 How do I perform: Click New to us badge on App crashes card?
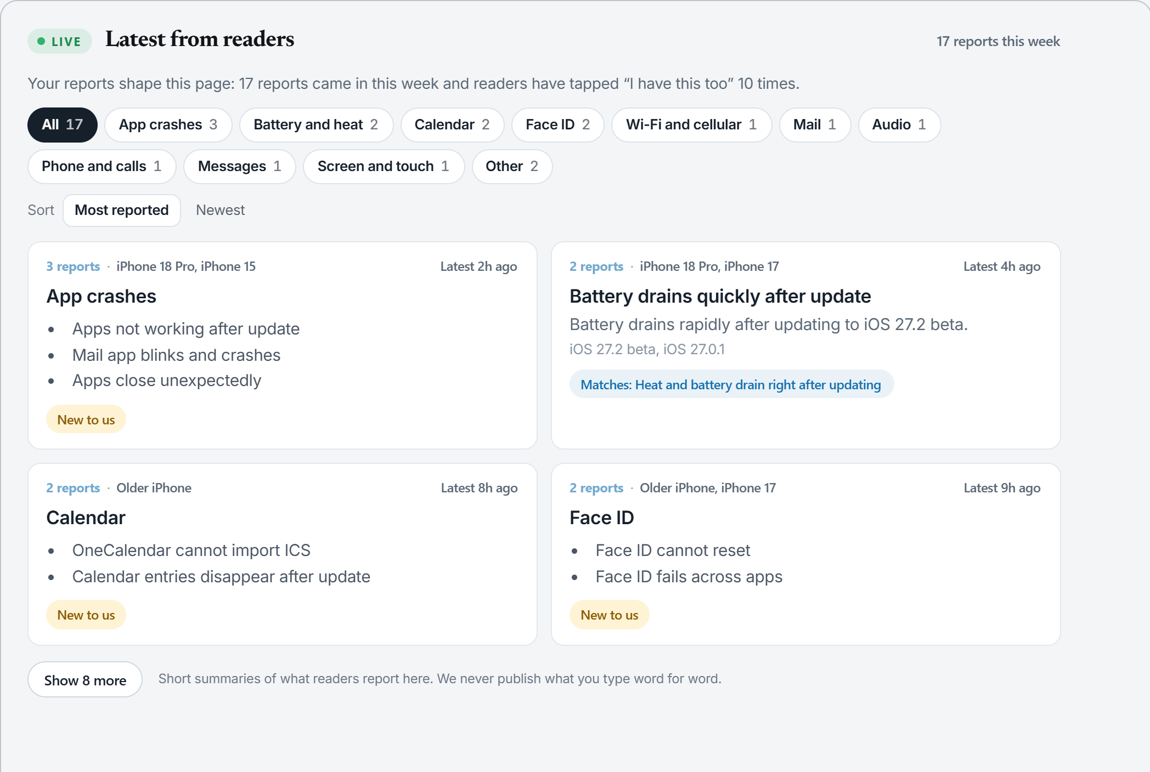[x=86, y=419]
